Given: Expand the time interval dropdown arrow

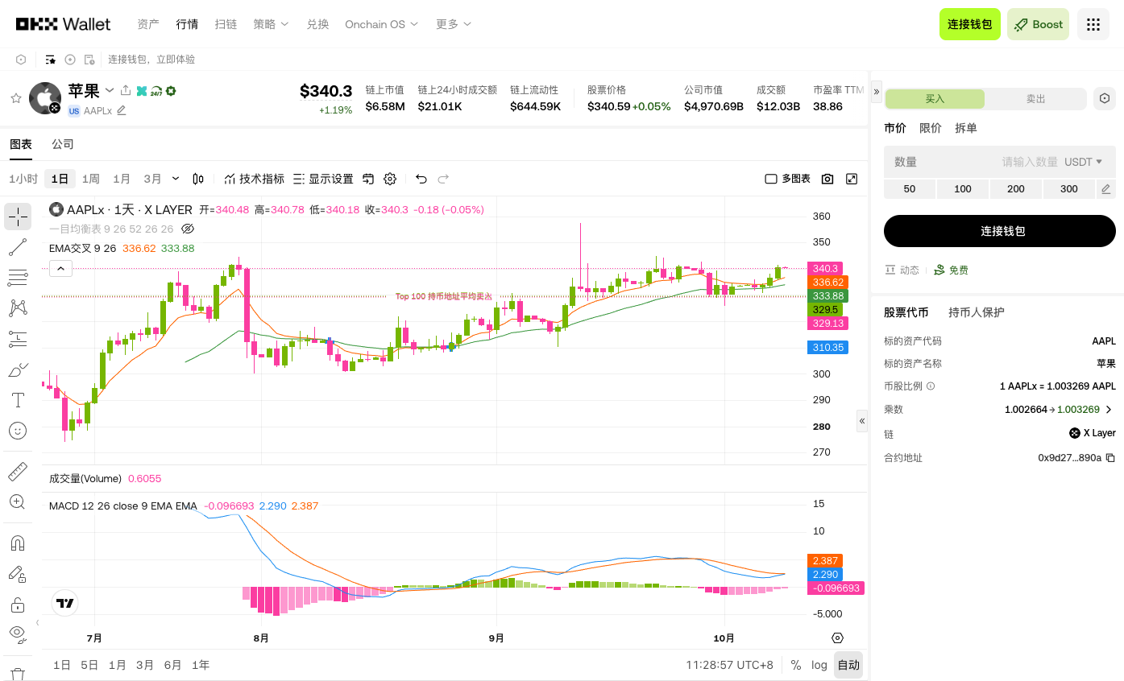Looking at the screenshot, I should (176, 179).
